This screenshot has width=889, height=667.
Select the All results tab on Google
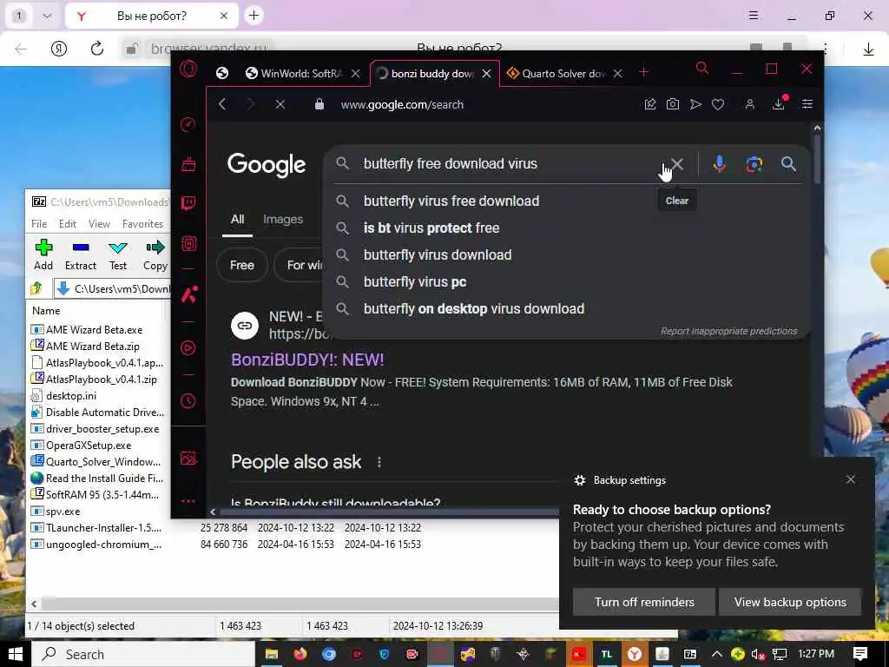[238, 219]
